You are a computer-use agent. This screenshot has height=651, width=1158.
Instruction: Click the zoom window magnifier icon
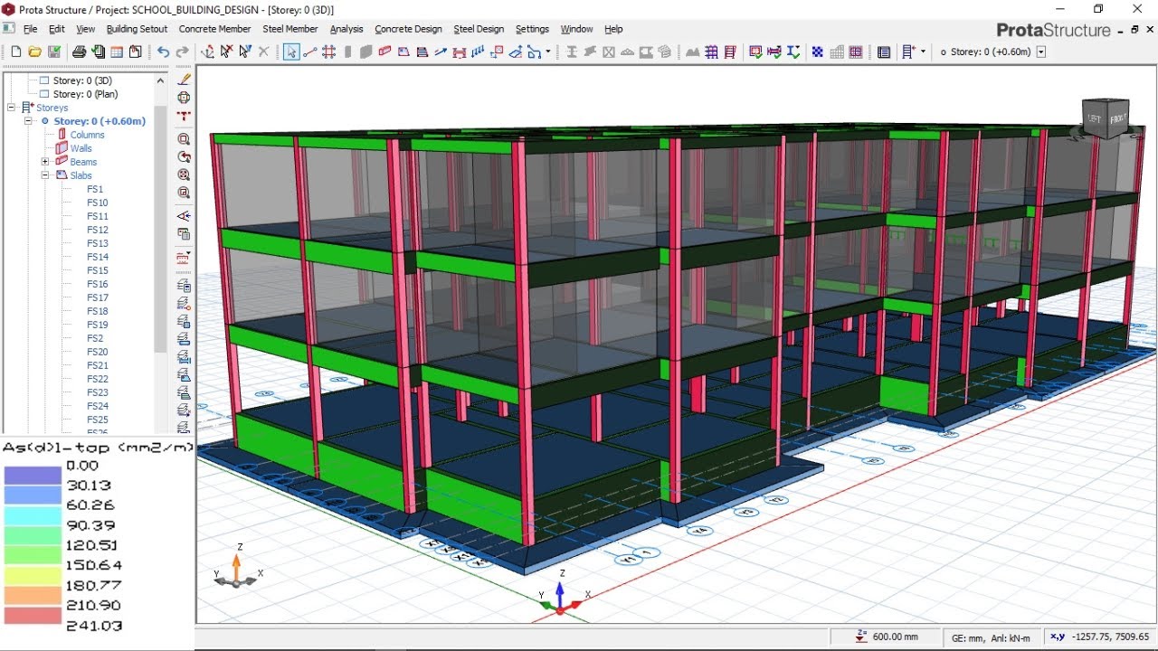184,138
